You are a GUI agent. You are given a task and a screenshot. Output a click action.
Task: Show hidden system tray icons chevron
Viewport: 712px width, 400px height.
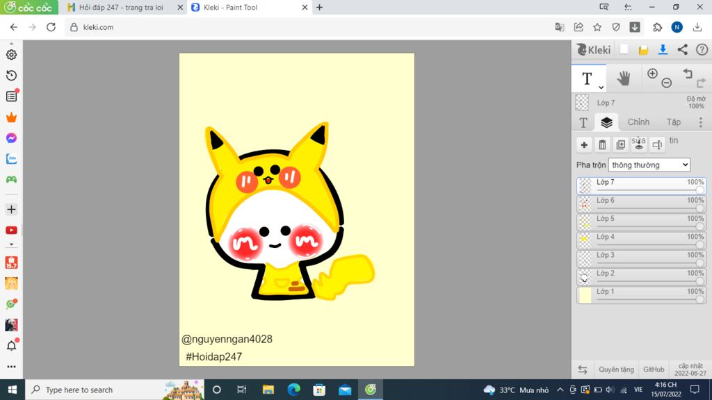560,390
